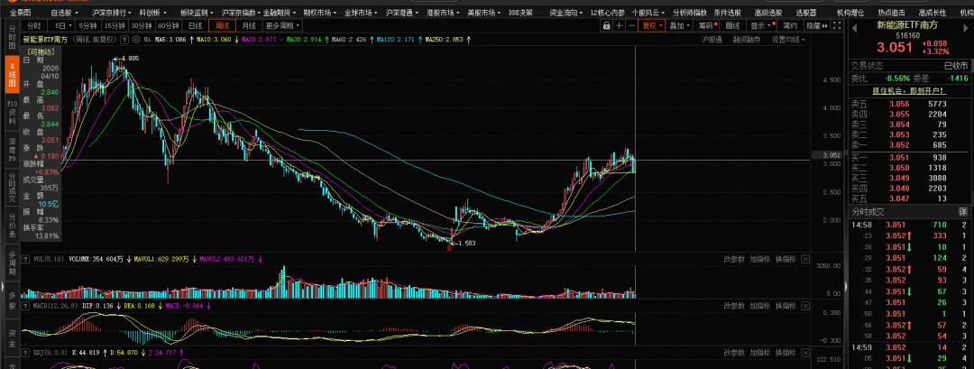Zoom in chart with plus icon
The image size is (974, 369).
tap(619, 25)
